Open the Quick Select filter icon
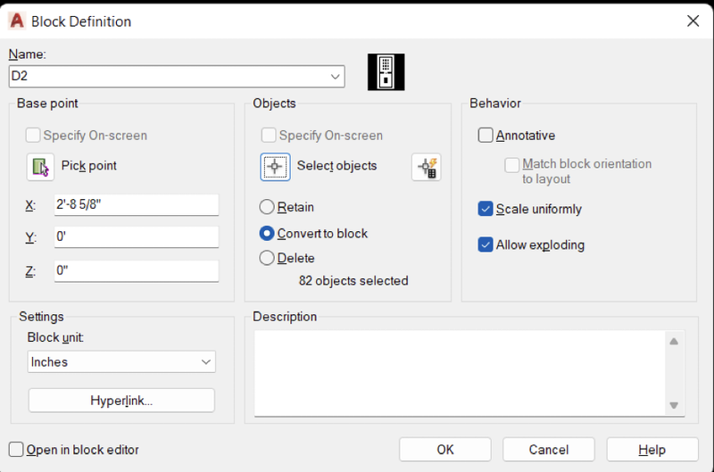This screenshot has width=714, height=472. pyautogui.click(x=427, y=167)
